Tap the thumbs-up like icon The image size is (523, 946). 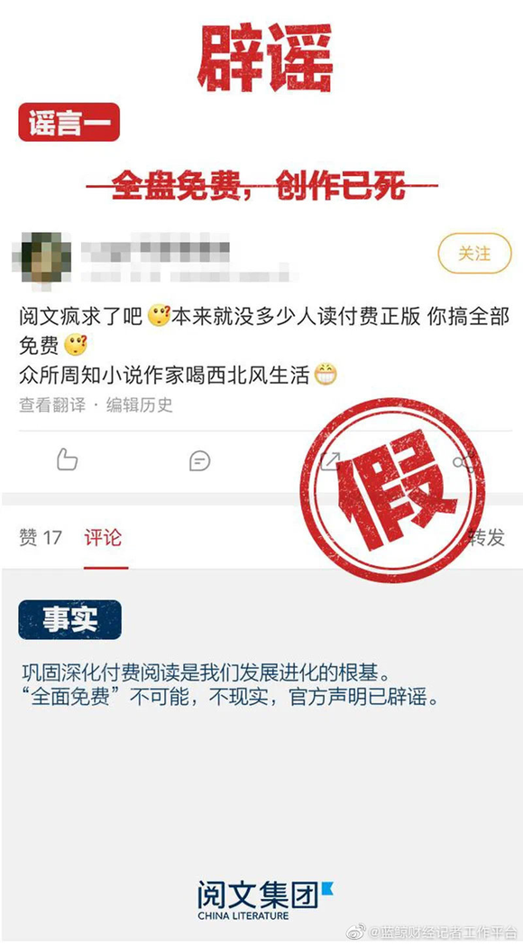(x=67, y=460)
